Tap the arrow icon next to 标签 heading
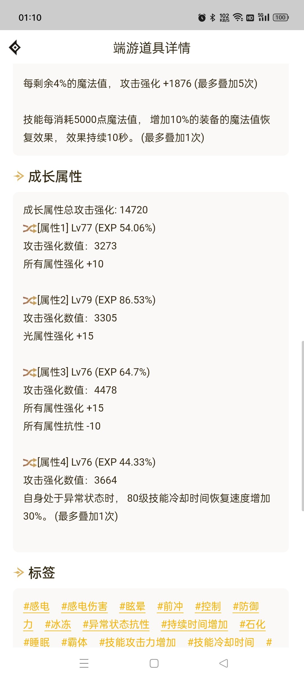 click(19, 572)
